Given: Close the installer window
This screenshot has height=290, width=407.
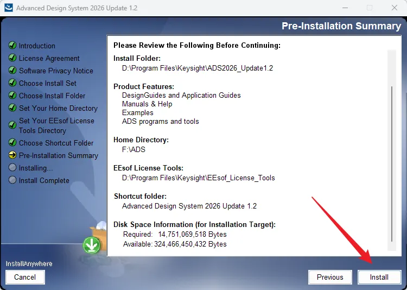Looking at the screenshot, I should click(x=395, y=8).
